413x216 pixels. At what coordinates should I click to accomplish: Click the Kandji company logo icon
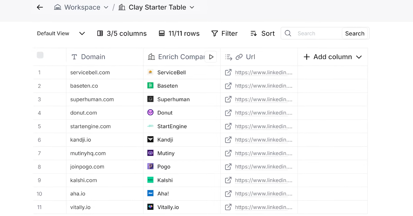[150, 139]
